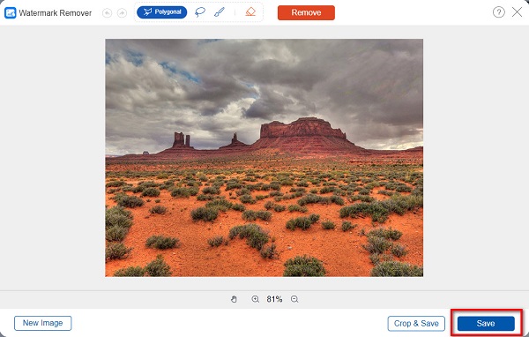Click the desert landscape image canvas
Screen dimensions: 529x337
tap(264, 158)
